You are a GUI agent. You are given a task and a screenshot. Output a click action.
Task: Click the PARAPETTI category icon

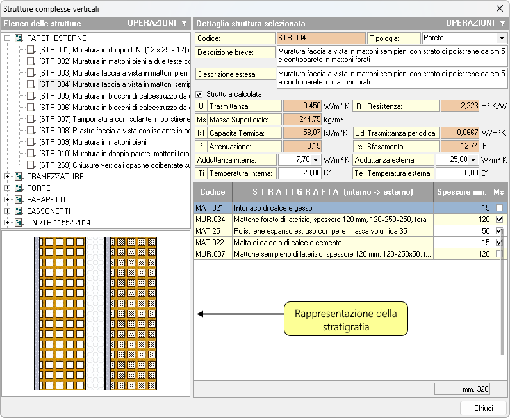19,200
